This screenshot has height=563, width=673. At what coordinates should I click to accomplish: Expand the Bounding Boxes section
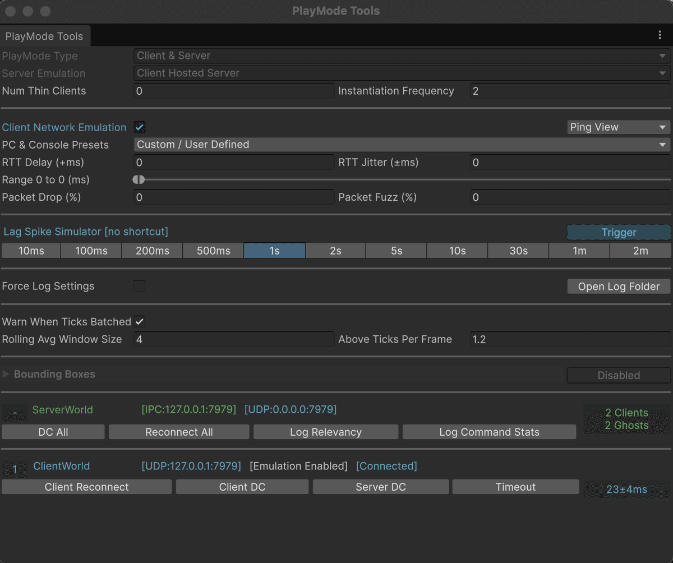[6, 374]
